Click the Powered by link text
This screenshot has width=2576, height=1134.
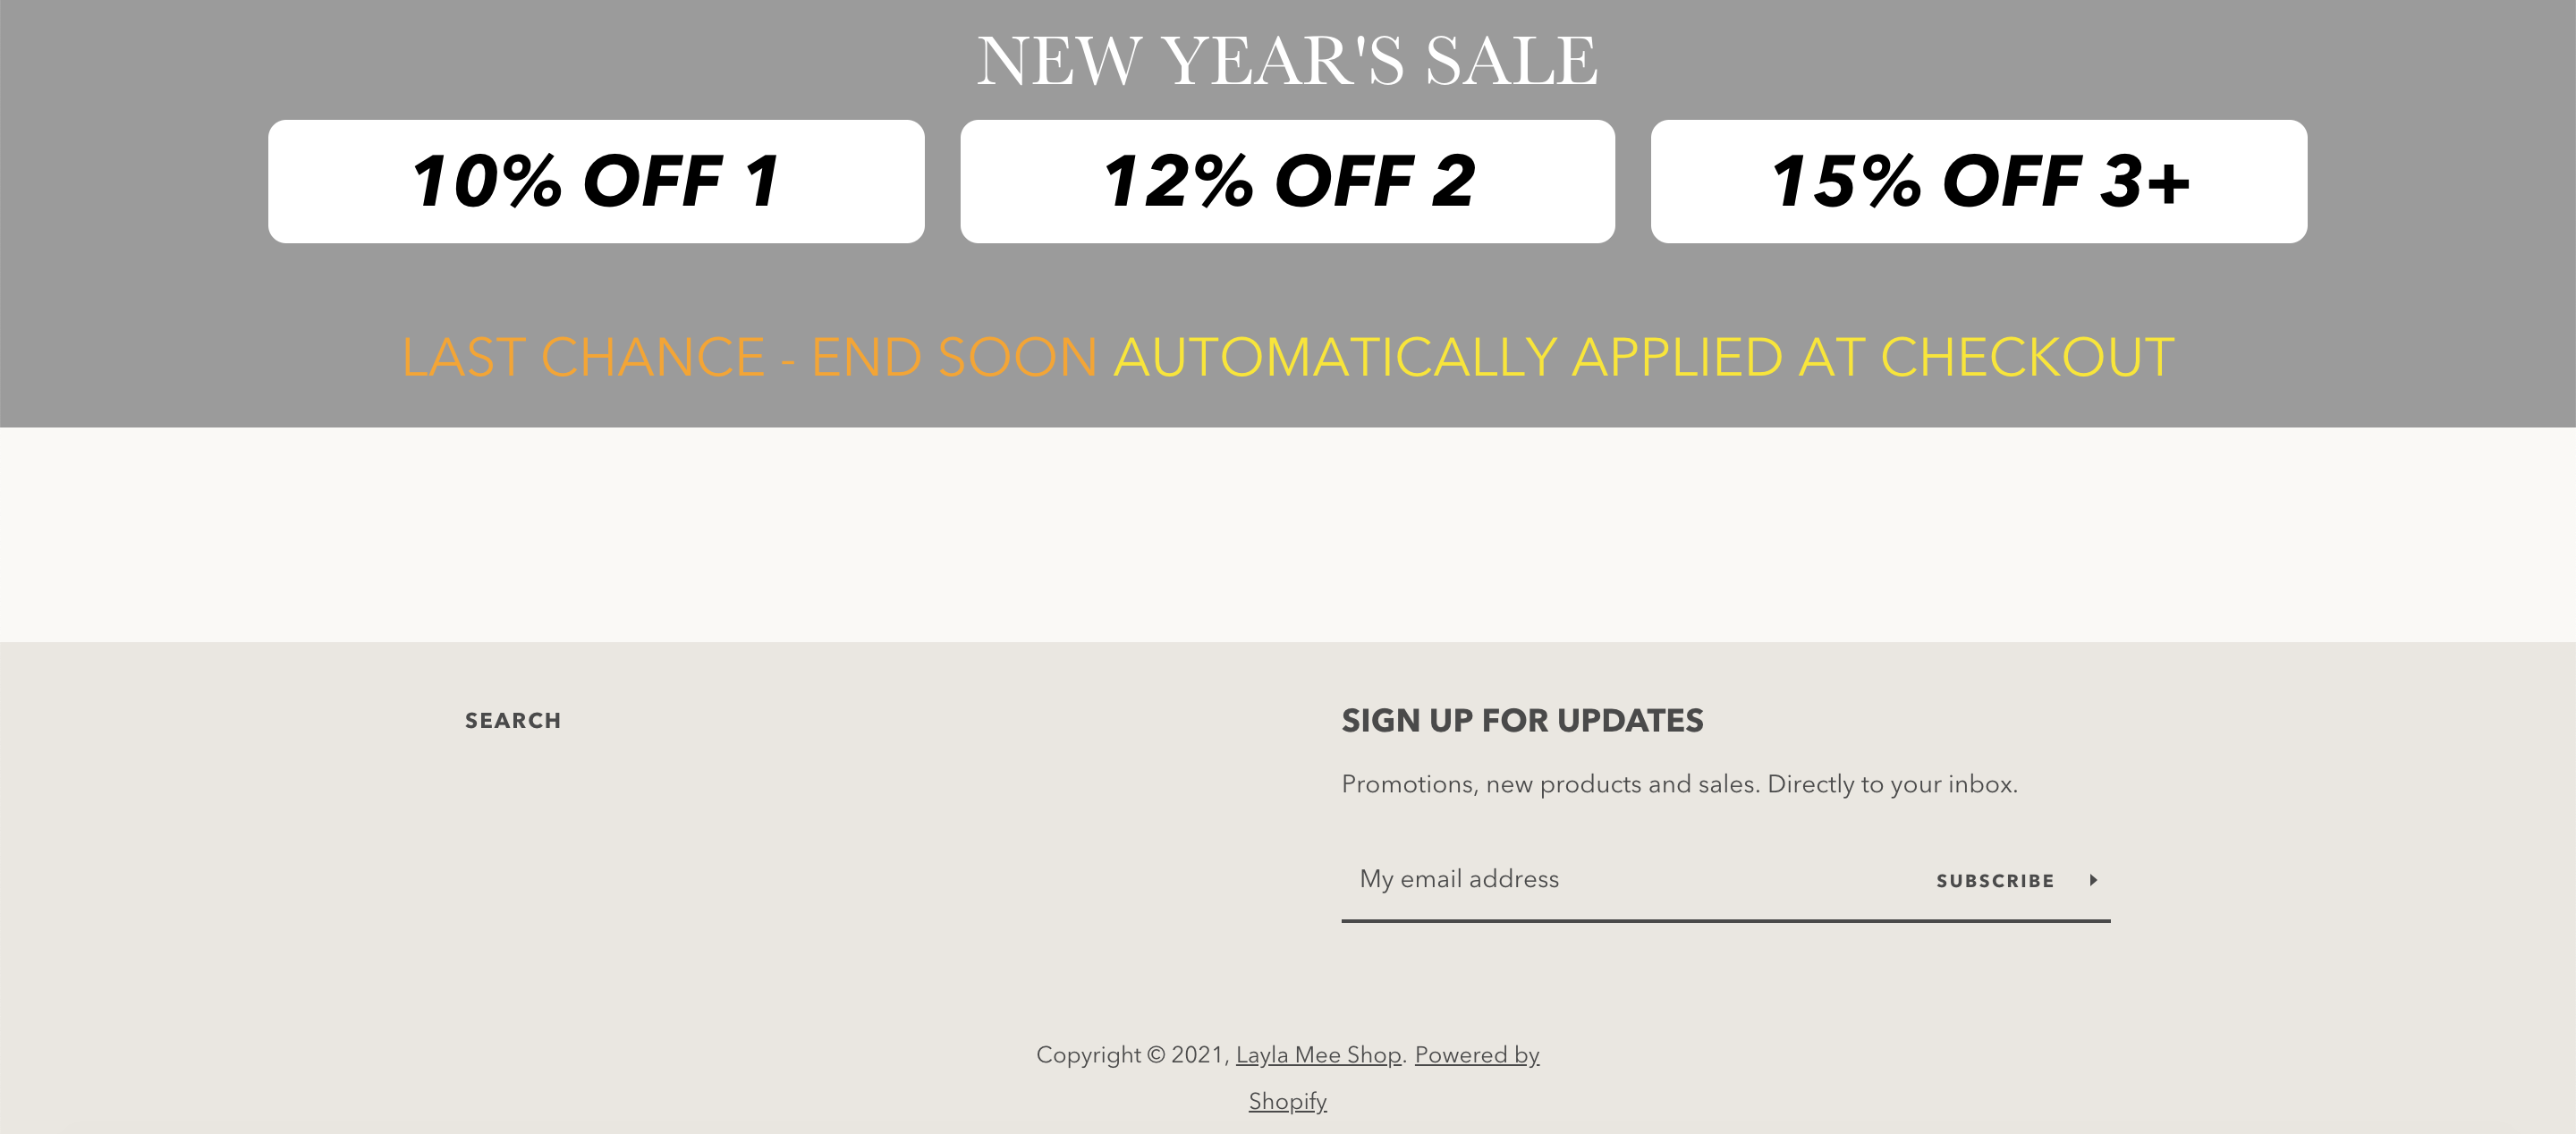1476,1054
